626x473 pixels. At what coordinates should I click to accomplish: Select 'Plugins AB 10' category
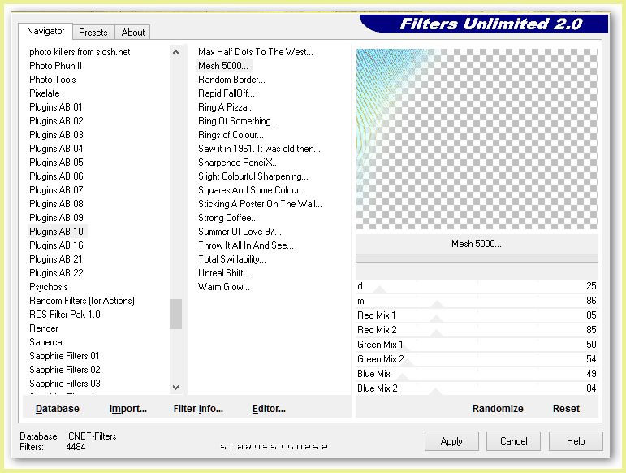coord(56,232)
